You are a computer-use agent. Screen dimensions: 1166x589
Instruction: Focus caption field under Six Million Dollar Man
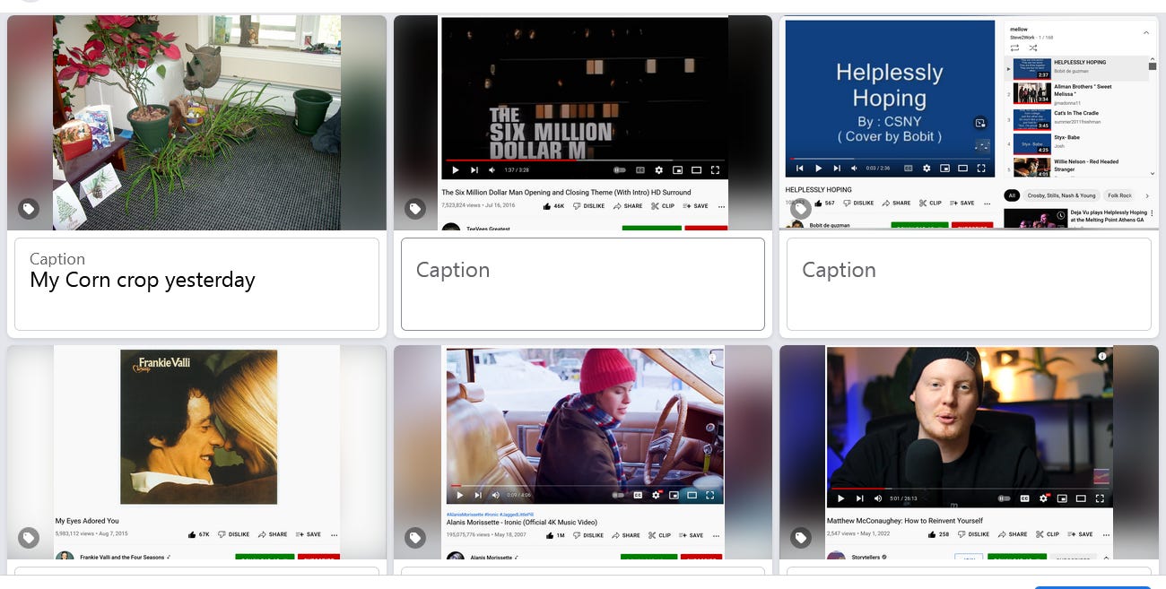point(583,284)
